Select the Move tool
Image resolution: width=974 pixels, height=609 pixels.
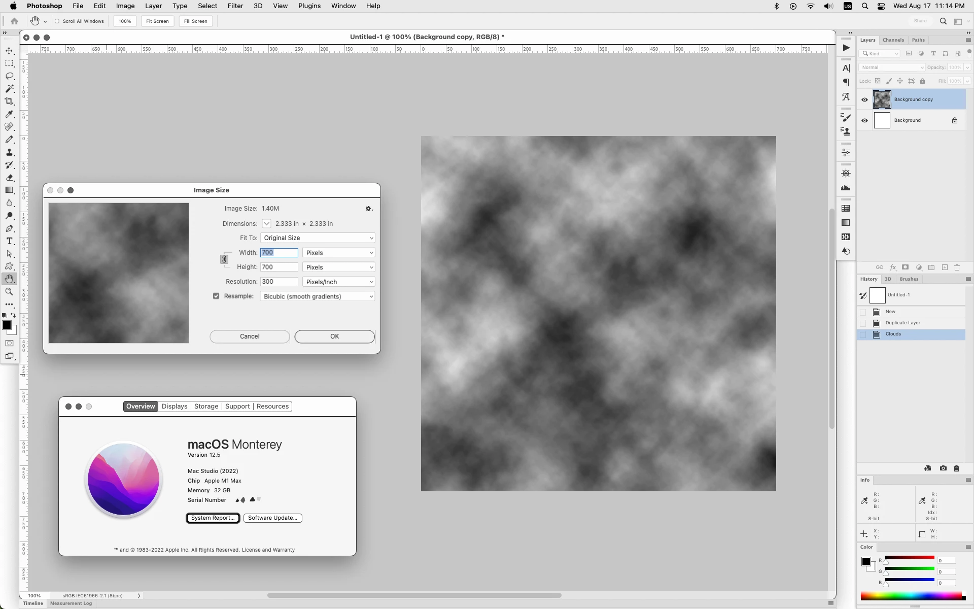tap(9, 51)
